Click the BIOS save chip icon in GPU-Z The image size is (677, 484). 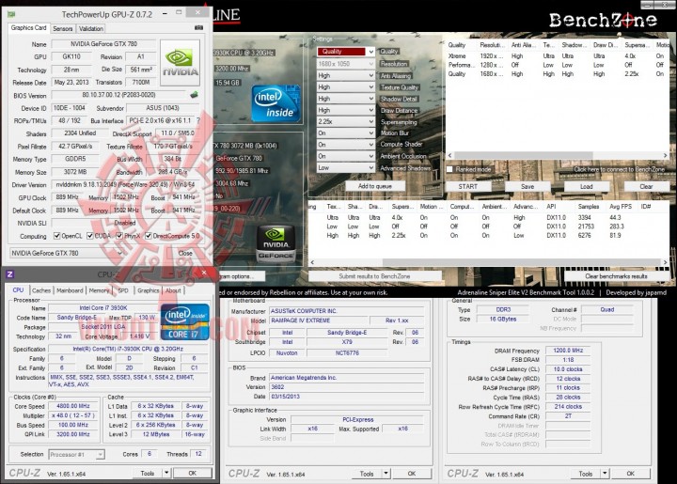[x=194, y=95]
